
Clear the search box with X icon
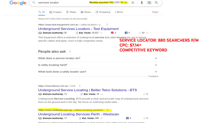[x=133, y=3]
